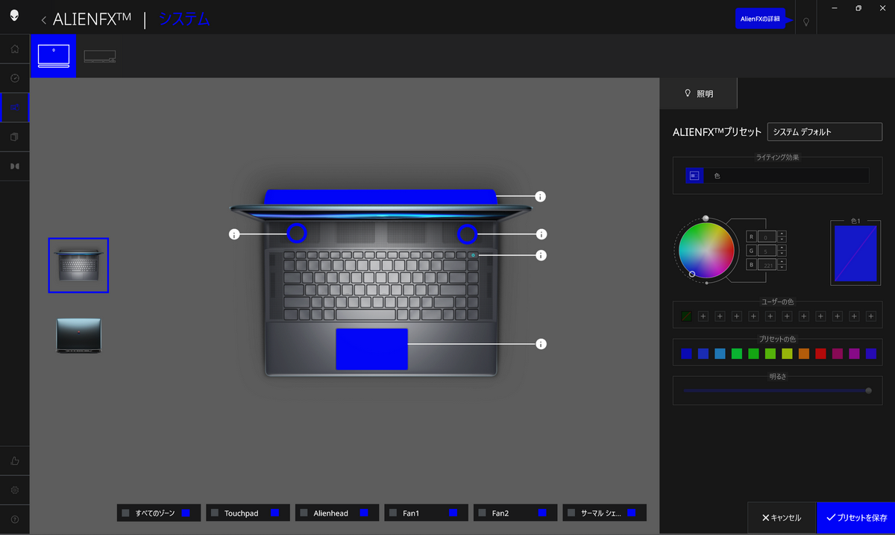Open the Touchpad zone blue color swatch

click(274, 513)
